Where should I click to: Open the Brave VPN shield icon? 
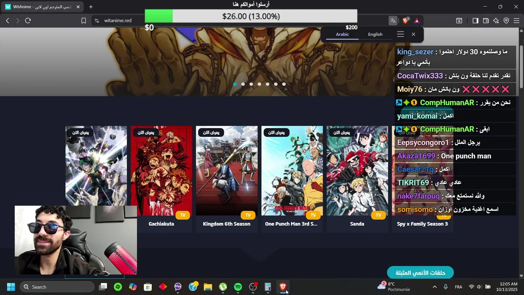coord(506,20)
